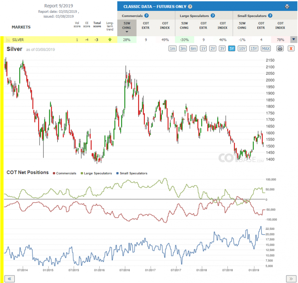Click the -30% Large Speculators change cell
The height and width of the screenshot is (283, 298).
point(184,40)
